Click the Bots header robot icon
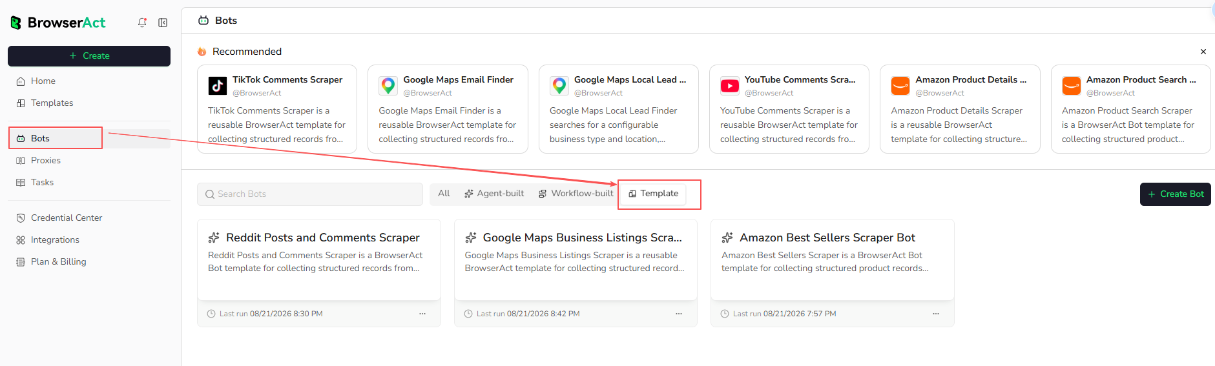 pos(203,21)
